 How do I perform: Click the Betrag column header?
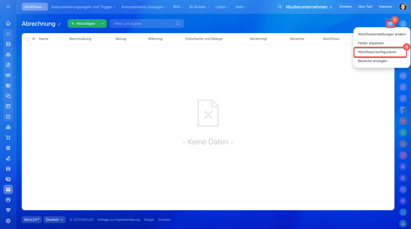point(121,39)
